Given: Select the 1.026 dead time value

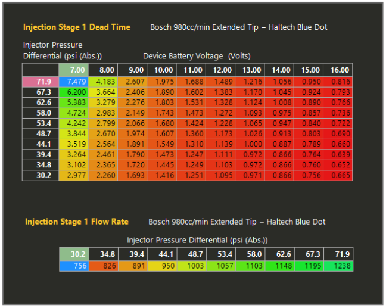Looking at the screenshot, I should (x=250, y=134).
